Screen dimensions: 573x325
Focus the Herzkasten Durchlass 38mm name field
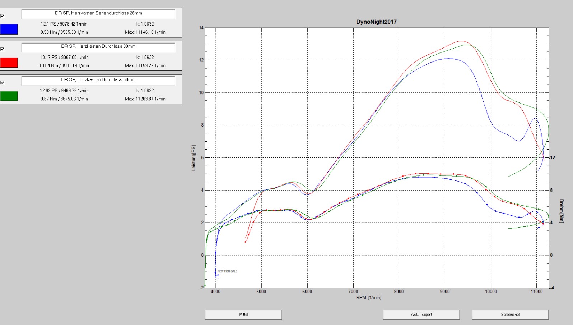click(98, 47)
